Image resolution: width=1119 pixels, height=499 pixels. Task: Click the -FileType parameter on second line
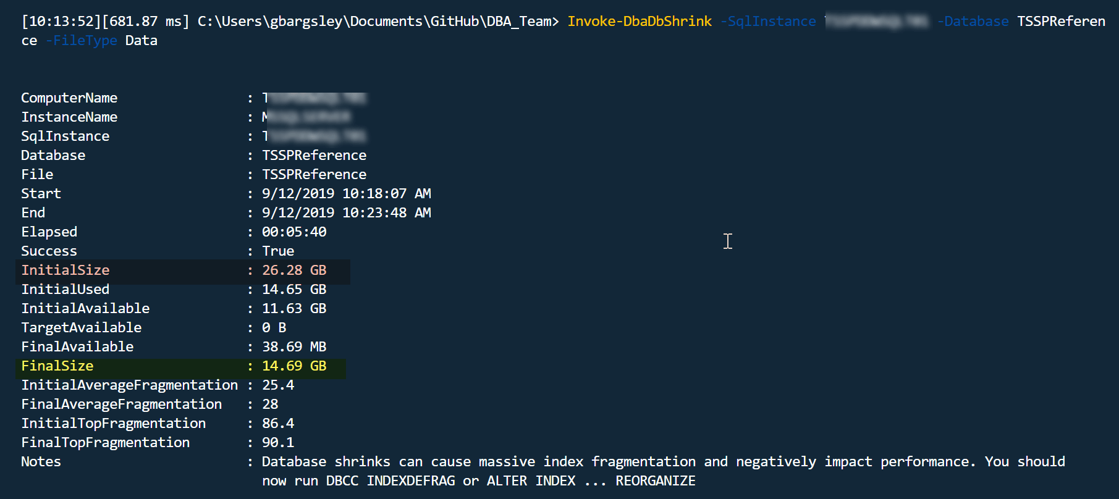click(82, 41)
